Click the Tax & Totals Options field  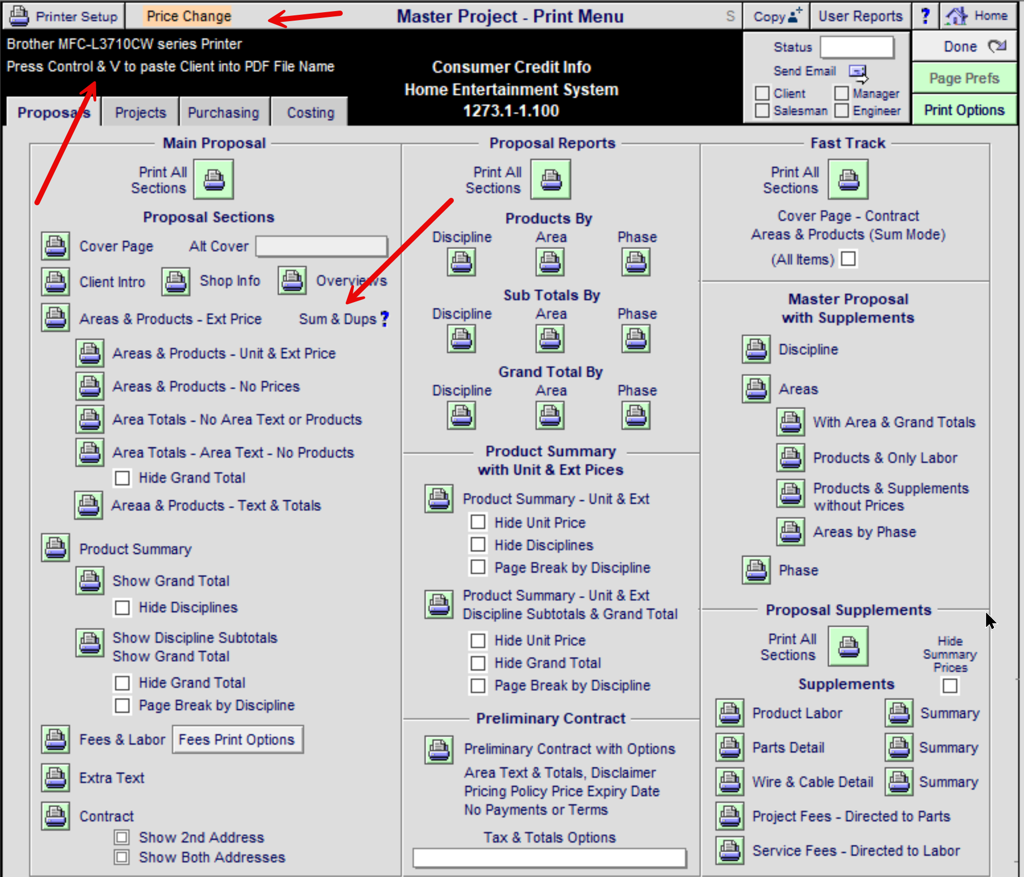coord(550,857)
